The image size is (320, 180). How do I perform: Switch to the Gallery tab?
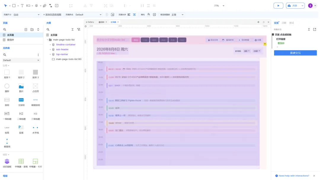[x=90, y=22]
